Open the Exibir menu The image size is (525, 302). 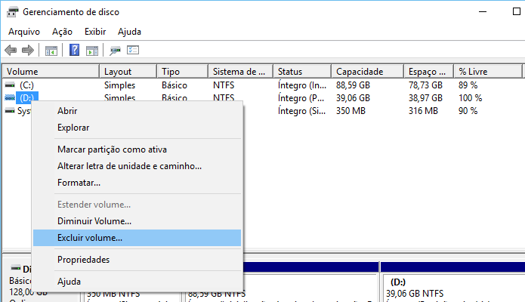tap(95, 32)
